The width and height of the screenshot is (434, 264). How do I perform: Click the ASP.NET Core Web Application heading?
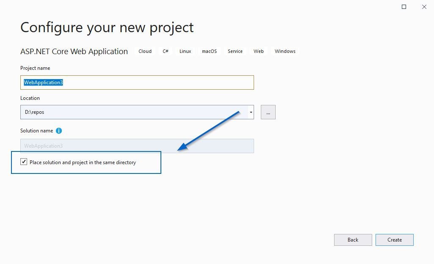pos(74,52)
